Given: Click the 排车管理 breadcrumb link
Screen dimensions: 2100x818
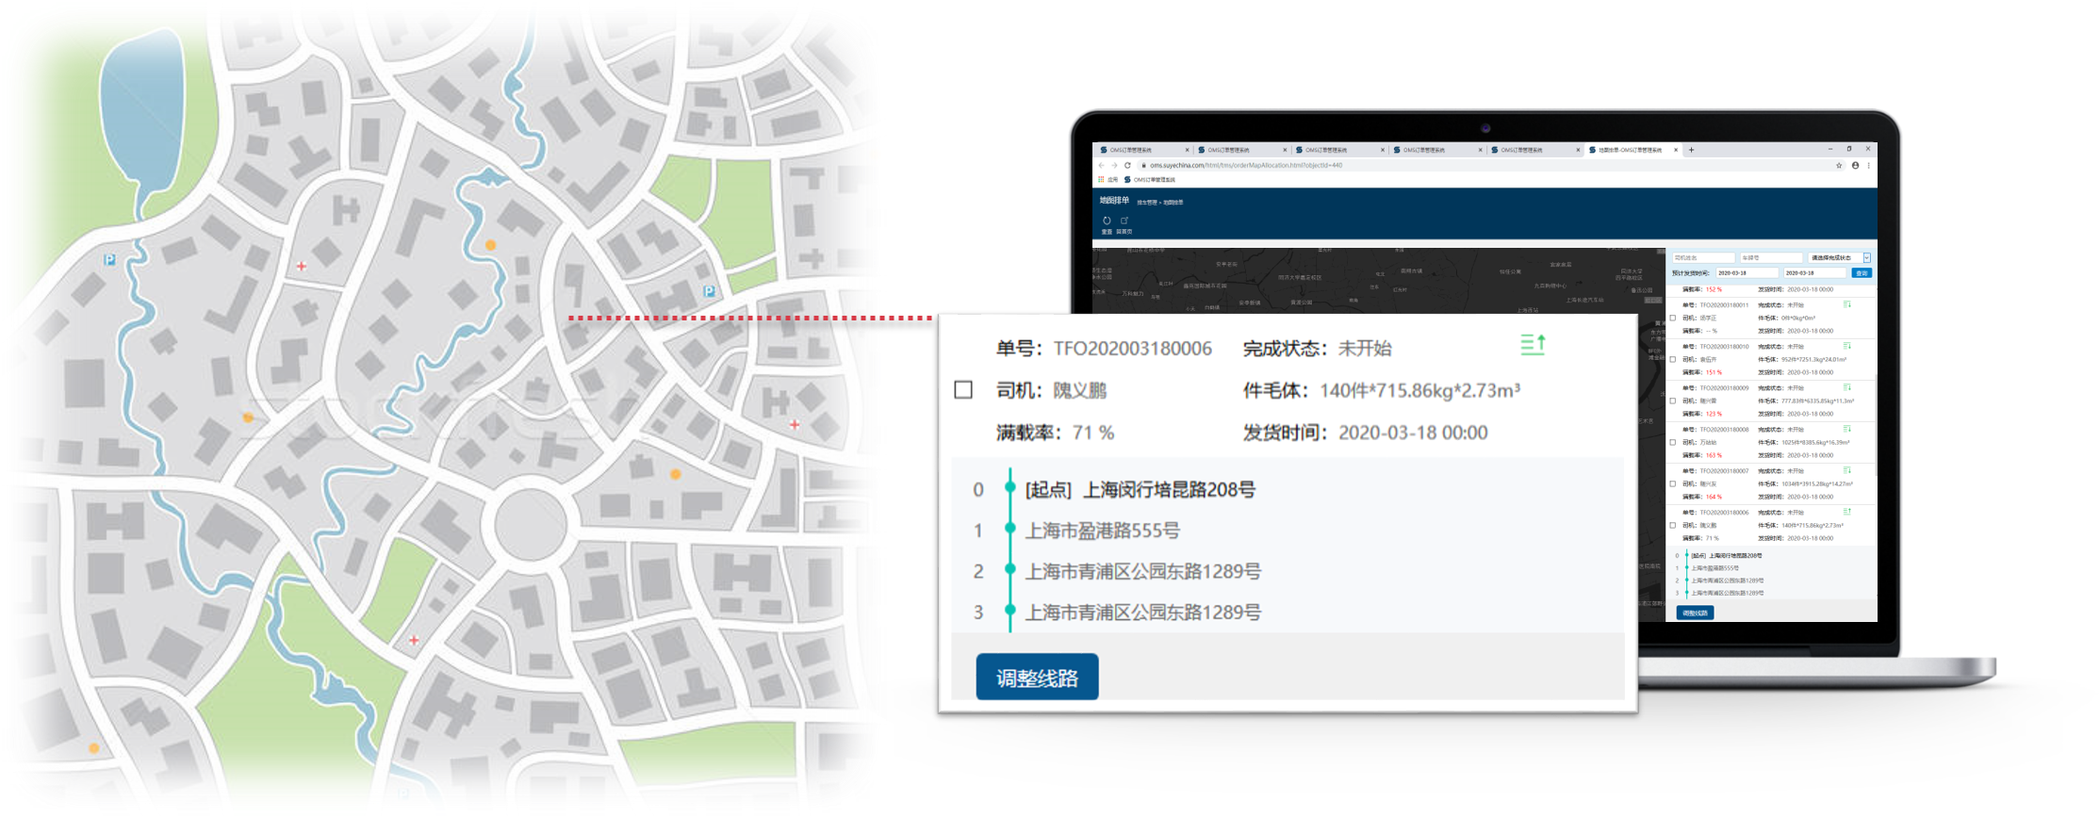Looking at the screenshot, I should coord(1146,203).
